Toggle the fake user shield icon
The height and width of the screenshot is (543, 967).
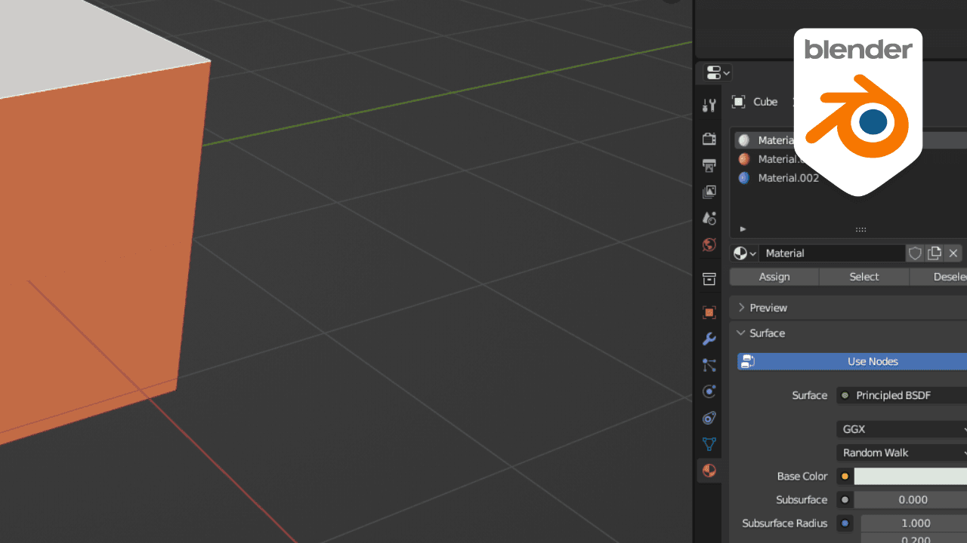coord(915,253)
